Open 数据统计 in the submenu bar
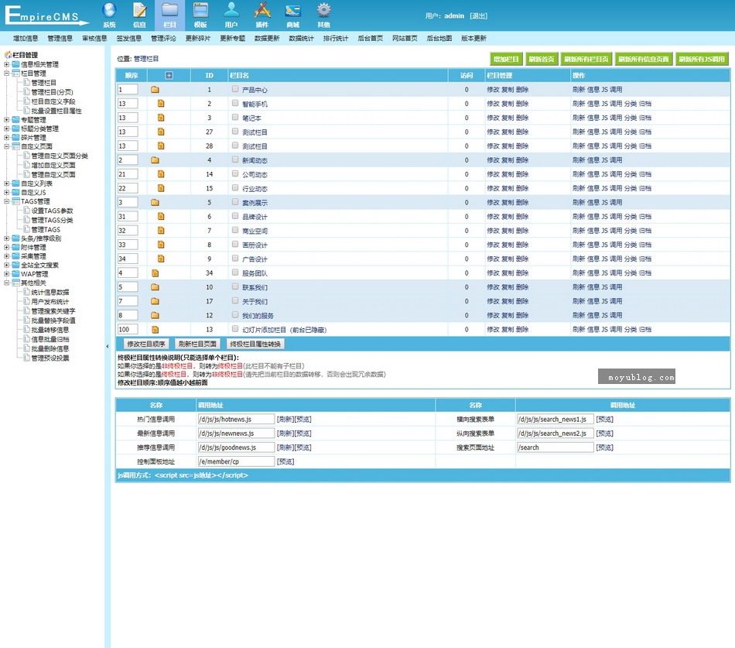 pyautogui.click(x=302, y=39)
